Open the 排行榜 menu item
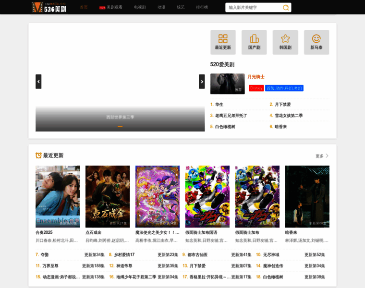This screenshot has width=365, height=288. tap(203, 8)
